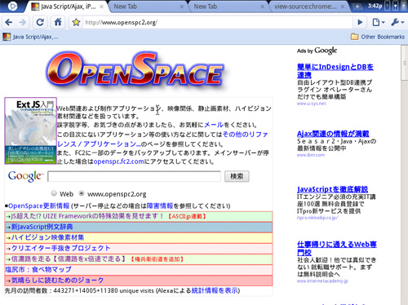Click the Go arrow next to address bar

click(360, 22)
